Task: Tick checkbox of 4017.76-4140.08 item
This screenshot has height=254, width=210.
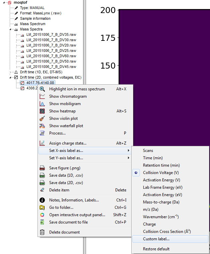Action: click(x=22, y=83)
